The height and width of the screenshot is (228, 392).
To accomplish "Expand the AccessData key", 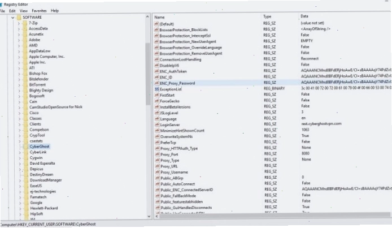I will tap(19, 29).
